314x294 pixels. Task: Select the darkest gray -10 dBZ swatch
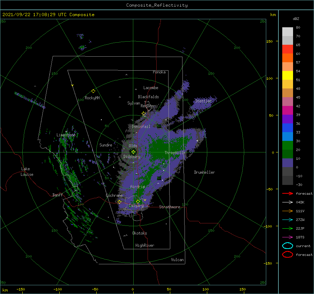click(287, 180)
